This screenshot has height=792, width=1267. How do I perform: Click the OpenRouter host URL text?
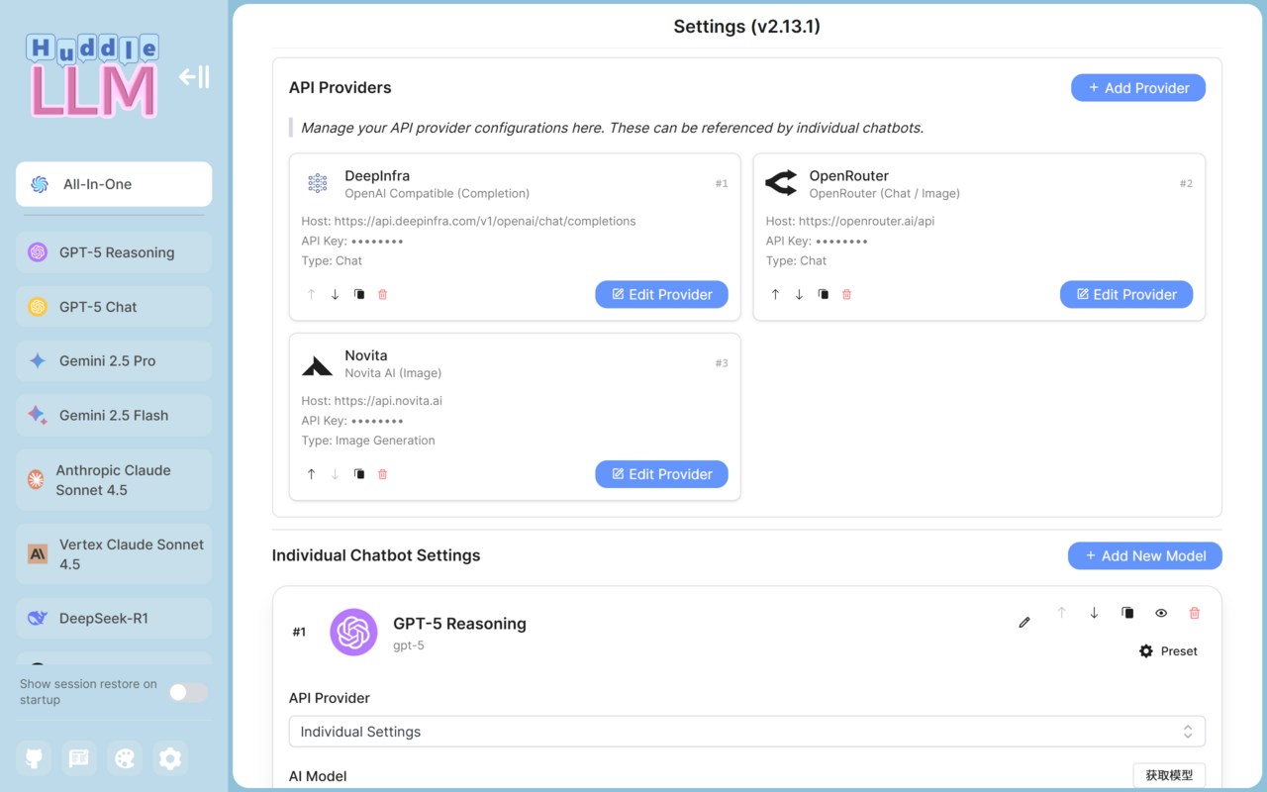(866, 221)
